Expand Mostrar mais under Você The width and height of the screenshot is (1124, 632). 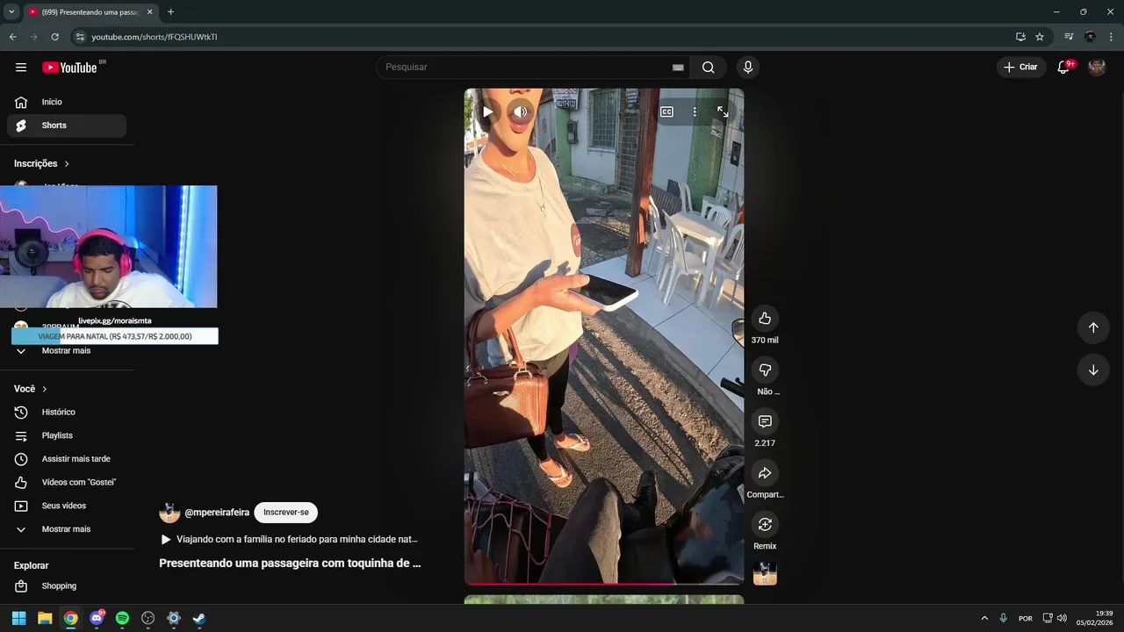(67, 529)
